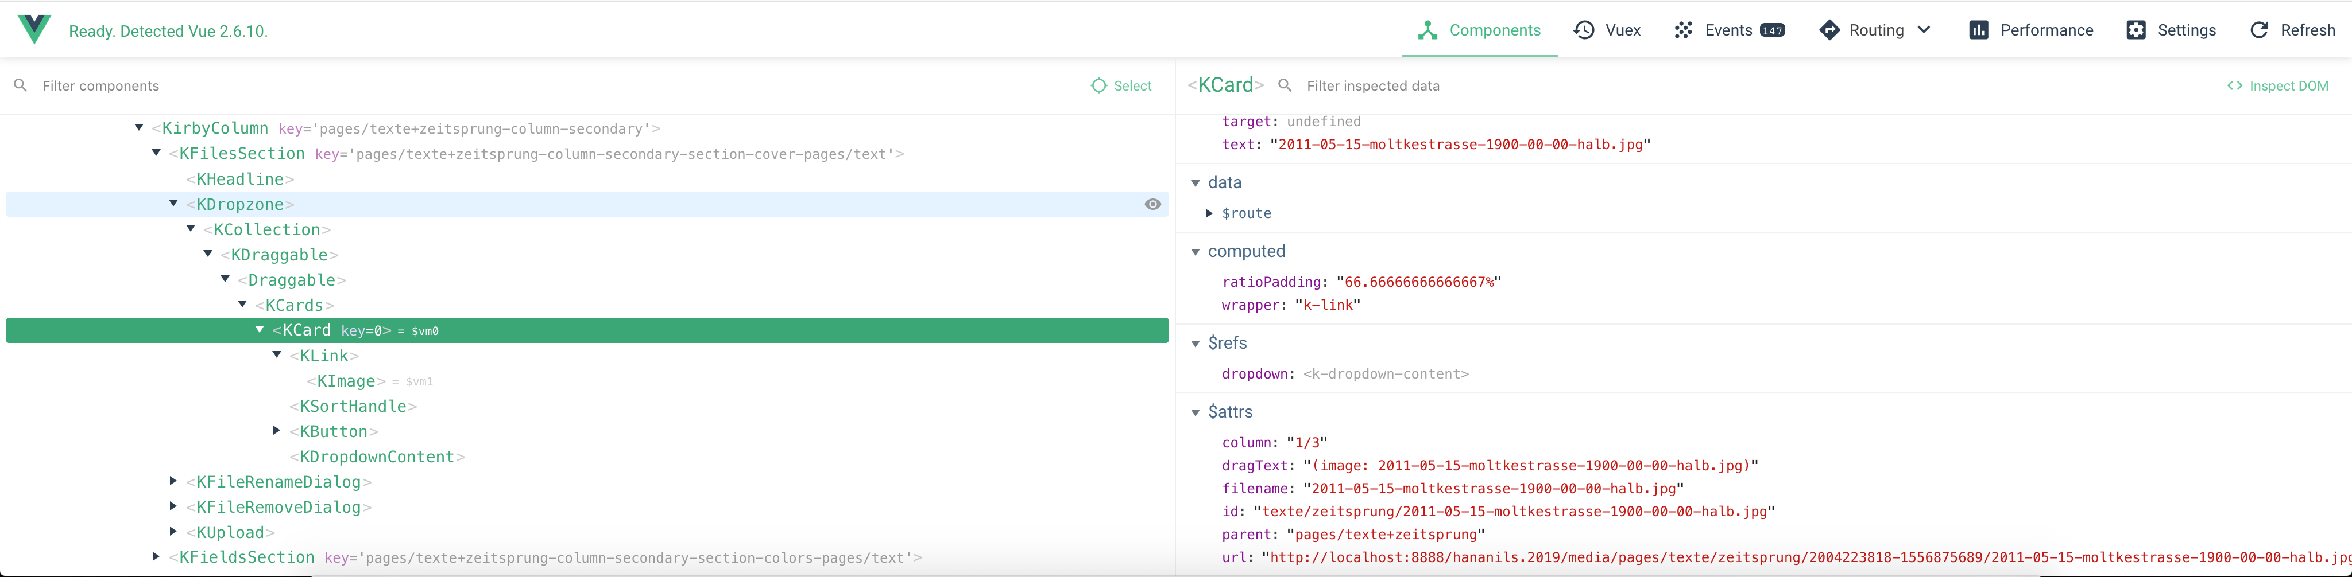Open the Routing panel icon

(x=1831, y=29)
